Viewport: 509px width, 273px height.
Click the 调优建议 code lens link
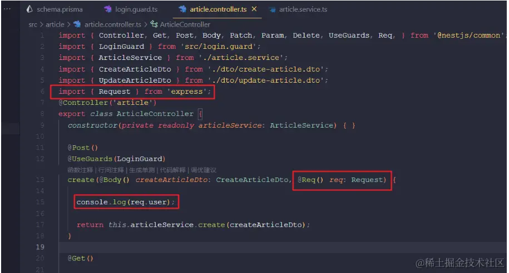click(x=204, y=170)
